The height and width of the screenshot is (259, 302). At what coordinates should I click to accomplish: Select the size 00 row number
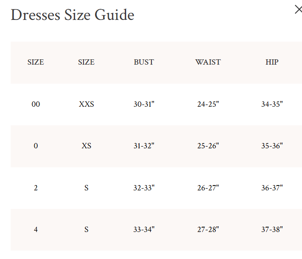click(x=36, y=104)
